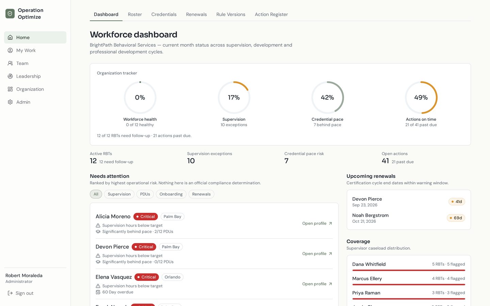Select the All filter chip
Viewport: 490px width, 306px height.
[x=96, y=194]
